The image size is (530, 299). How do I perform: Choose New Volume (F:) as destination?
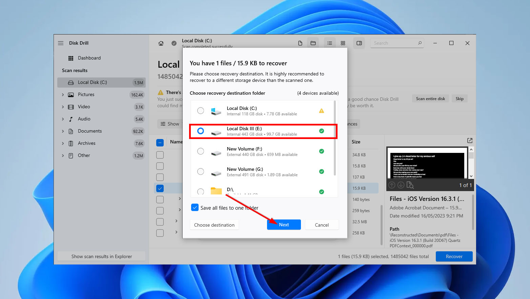[x=201, y=151]
